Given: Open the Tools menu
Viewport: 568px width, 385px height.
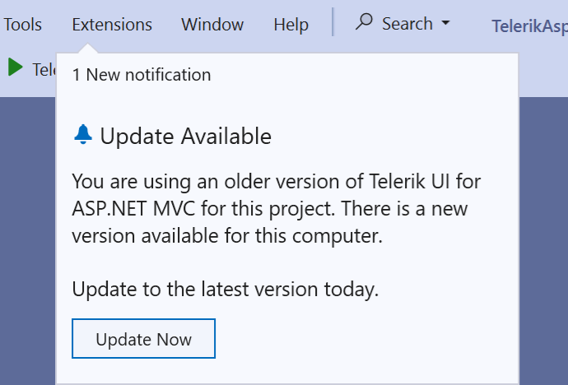Looking at the screenshot, I should pos(23,25).
